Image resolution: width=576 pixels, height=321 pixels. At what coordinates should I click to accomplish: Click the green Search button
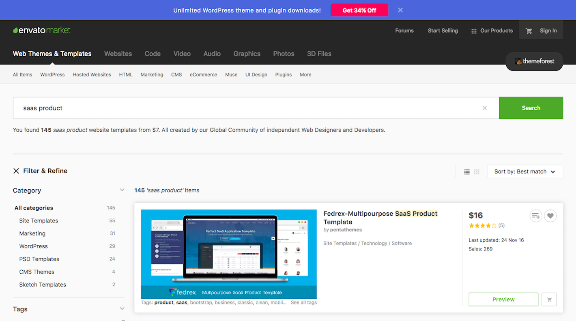pyautogui.click(x=531, y=108)
